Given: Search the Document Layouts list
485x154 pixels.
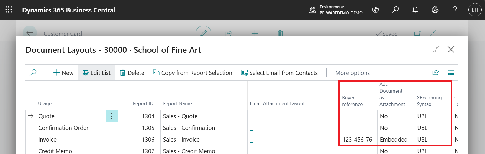Looking at the screenshot, I should [x=33, y=73].
